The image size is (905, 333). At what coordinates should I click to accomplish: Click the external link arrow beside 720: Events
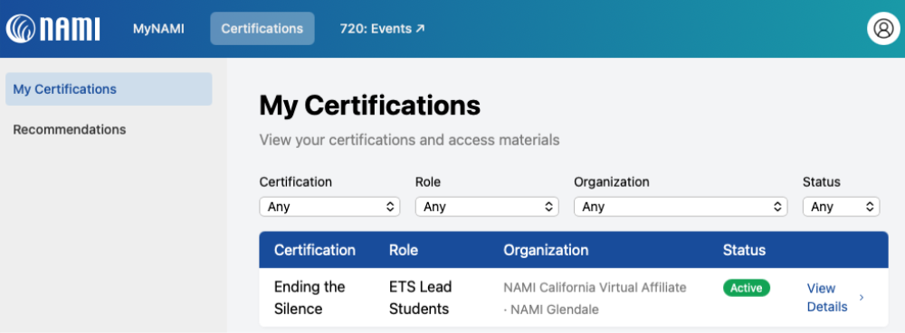tap(420, 28)
